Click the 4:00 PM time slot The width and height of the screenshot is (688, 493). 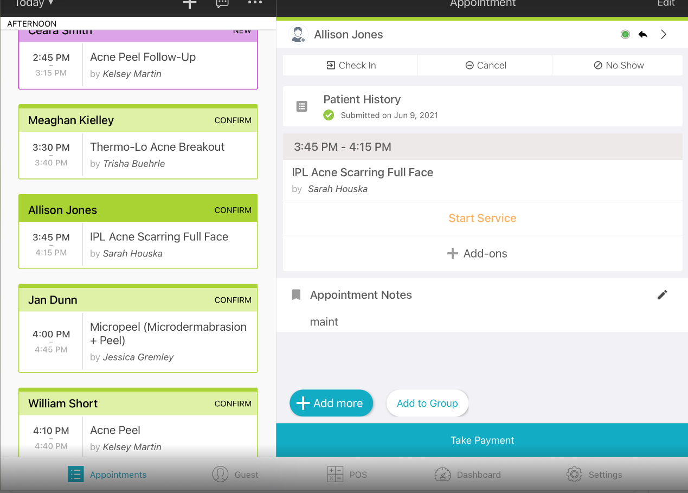click(x=51, y=335)
